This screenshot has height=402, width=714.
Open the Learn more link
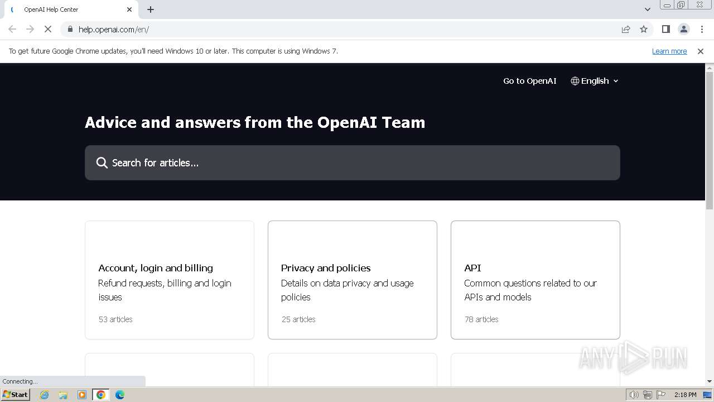[669, 51]
